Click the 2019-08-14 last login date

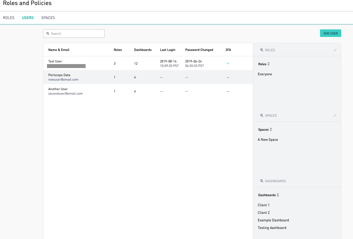point(168,61)
